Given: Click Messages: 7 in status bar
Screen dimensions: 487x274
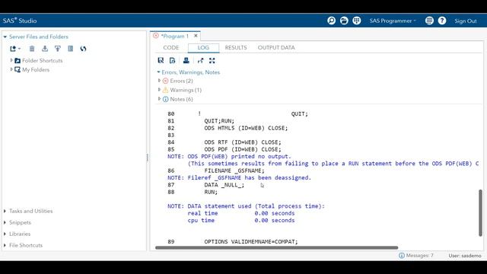Looking at the screenshot, I should pyautogui.click(x=419, y=256).
